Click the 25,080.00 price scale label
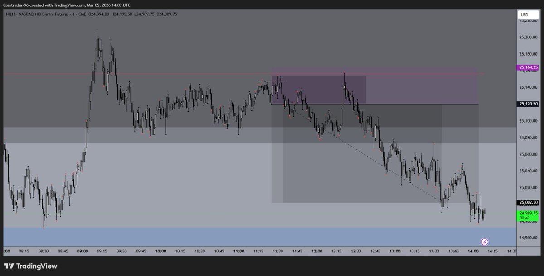The width and height of the screenshot is (544, 276). coord(528,138)
